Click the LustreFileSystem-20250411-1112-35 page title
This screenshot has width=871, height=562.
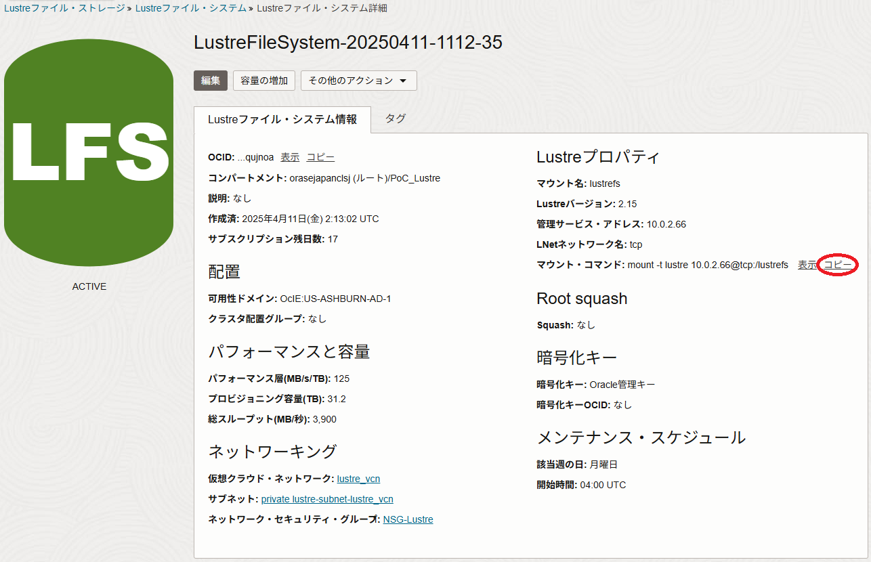point(348,43)
